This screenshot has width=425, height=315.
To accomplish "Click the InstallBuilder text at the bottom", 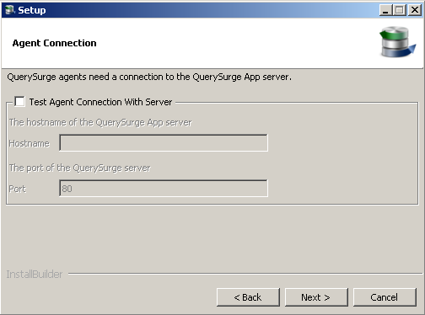I will click(35, 274).
